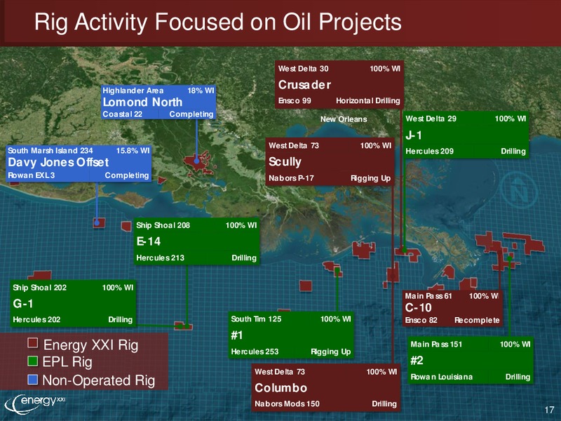Image resolution: width=561 pixels, height=421 pixels.
Task: Select the E-14 well name
Action: coord(149,241)
